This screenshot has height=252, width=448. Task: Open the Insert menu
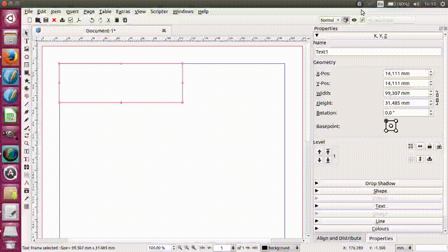point(72,11)
